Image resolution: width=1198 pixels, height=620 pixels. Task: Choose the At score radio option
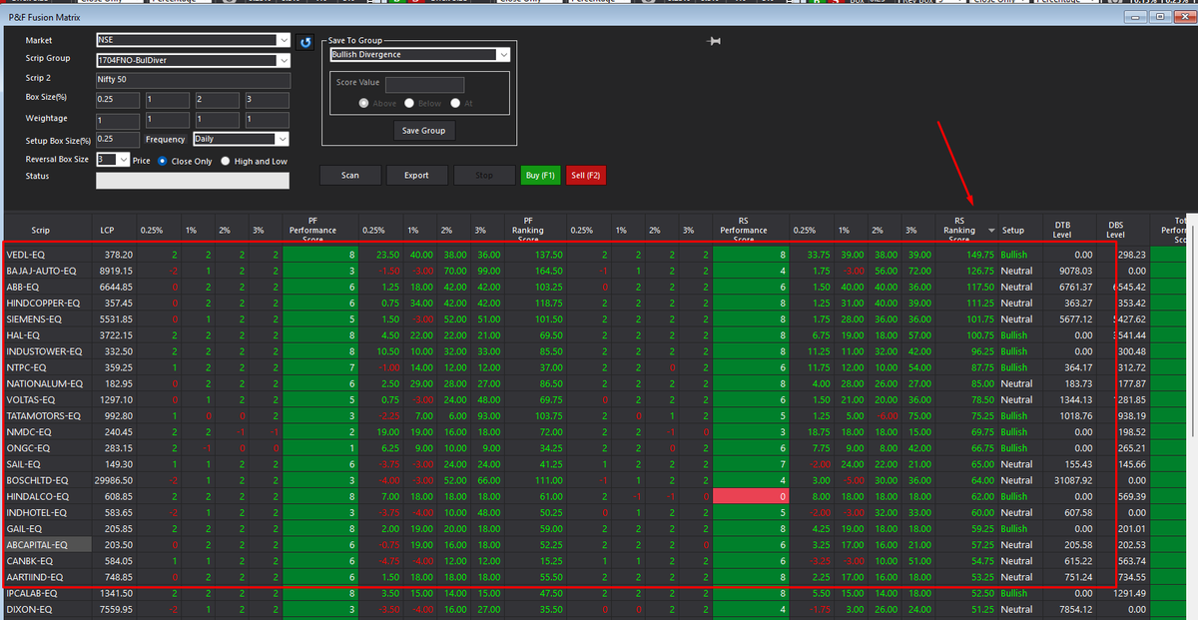(455, 103)
